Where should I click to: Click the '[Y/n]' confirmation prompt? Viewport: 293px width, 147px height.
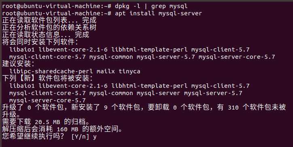tap(80, 137)
